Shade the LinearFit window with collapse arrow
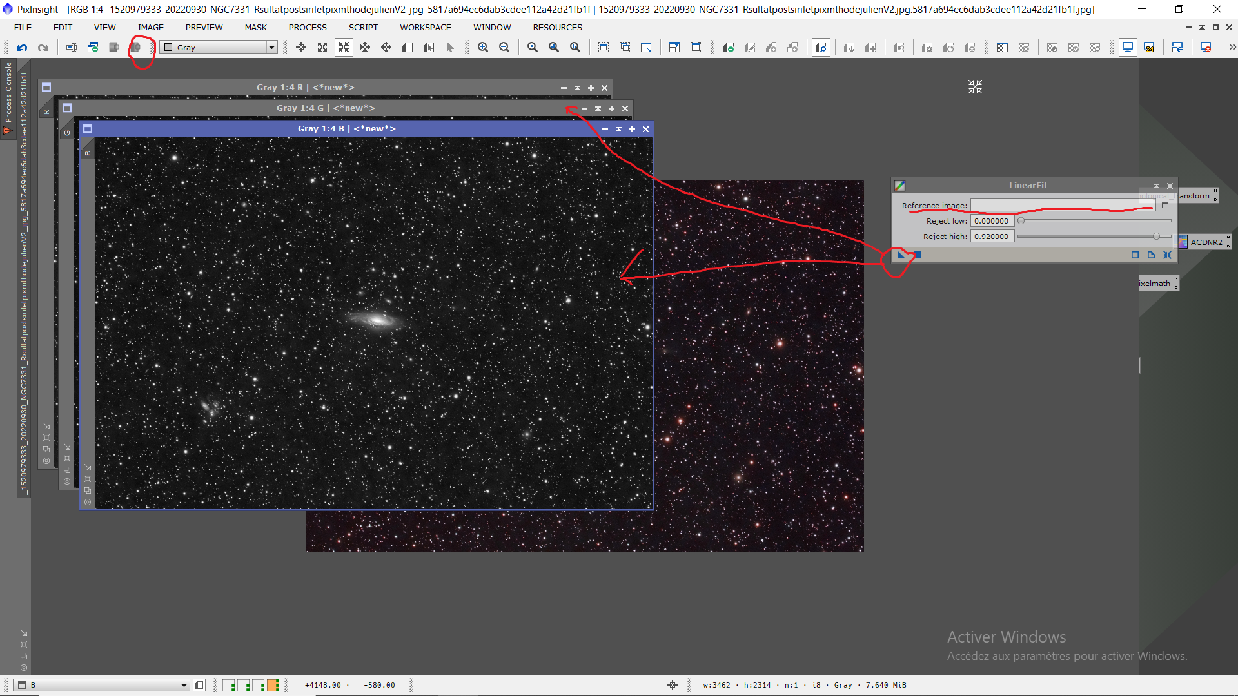 click(1156, 186)
